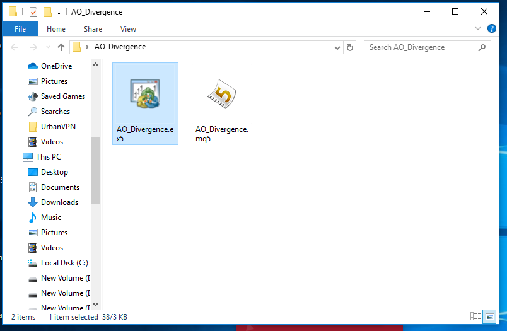Switch to Large icons view layout
The width and height of the screenshot is (507, 331).
490,316
